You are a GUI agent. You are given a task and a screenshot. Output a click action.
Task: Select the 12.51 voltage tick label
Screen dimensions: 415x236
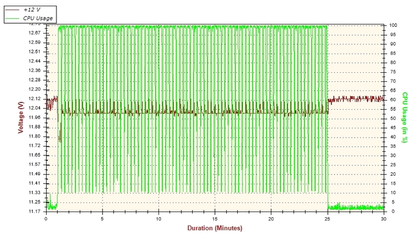coord(34,52)
